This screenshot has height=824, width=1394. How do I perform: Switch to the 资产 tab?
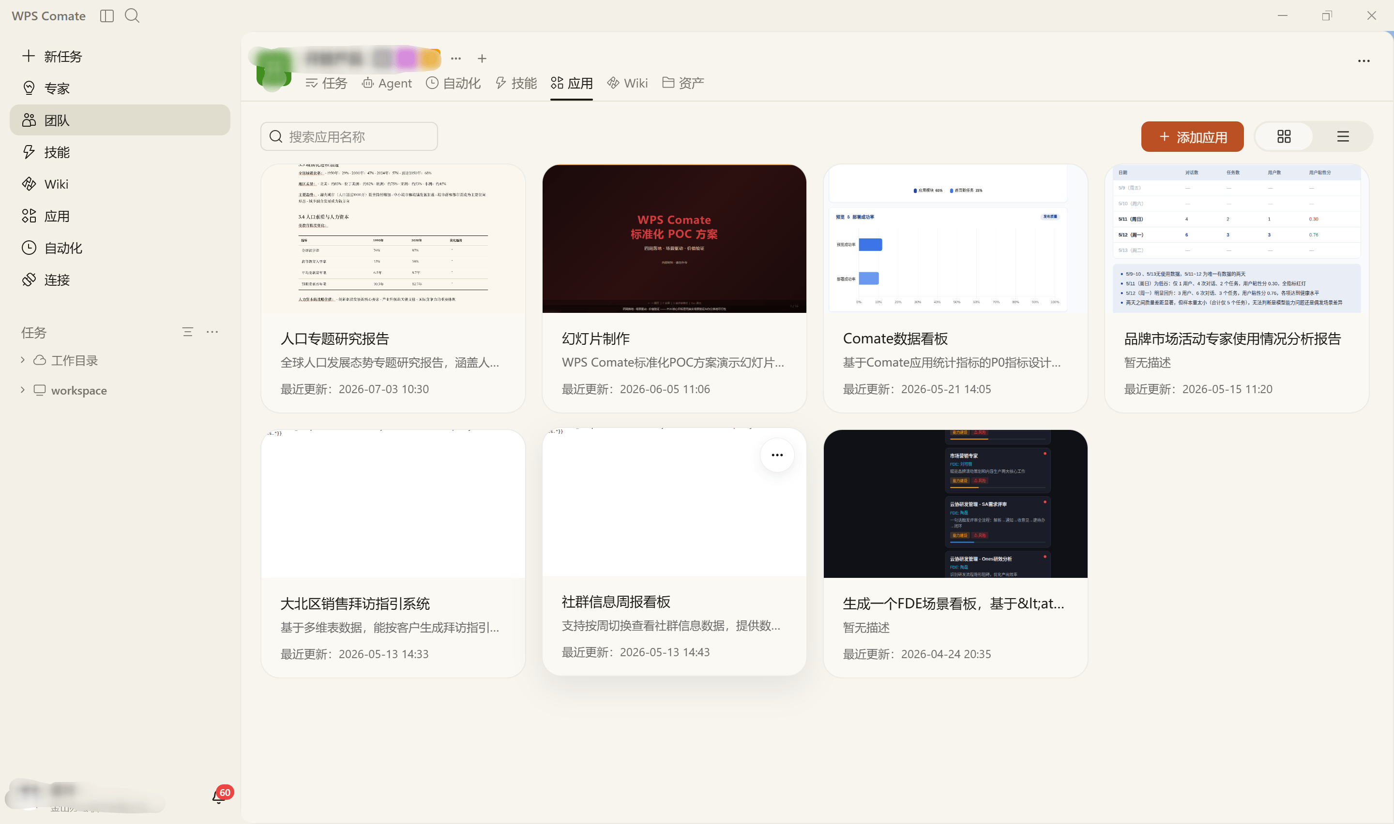[683, 83]
